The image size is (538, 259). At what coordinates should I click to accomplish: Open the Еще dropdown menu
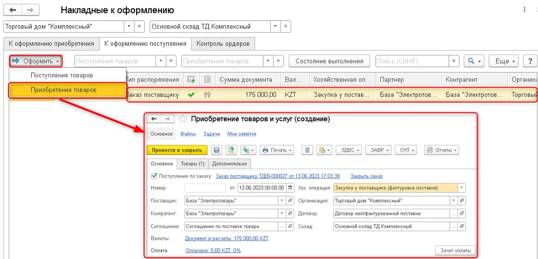click(504, 61)
